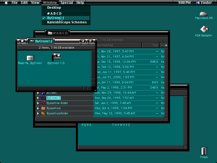Image resolution: width=217 pixels, height=163 pixels.
Task: Click '2 items, 7.96 GB available' status text
Action: coord(56,48)
